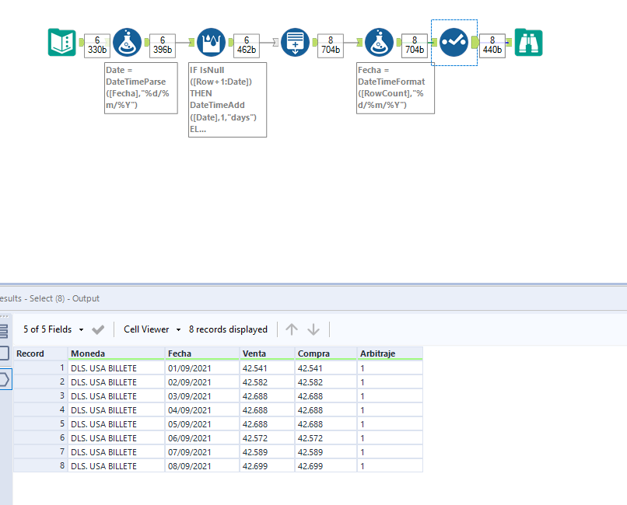627x505 pixels.
Task: Select the Fecha cell 08/09/2021
Action: coord(202,466)
